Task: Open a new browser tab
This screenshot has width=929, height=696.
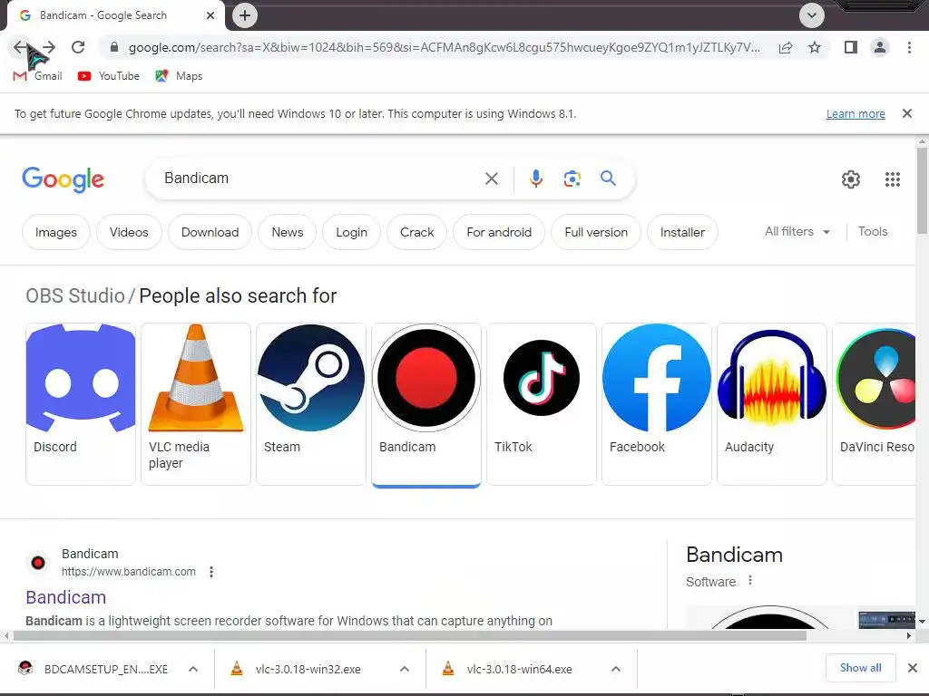Action: coord(245,15)
